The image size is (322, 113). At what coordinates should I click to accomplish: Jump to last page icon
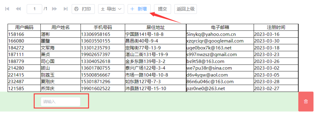pyautogui.click(x=66, y=9)
